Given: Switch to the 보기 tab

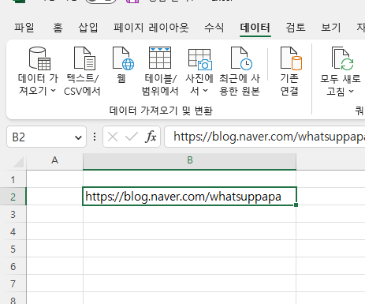Looking at the screenshot, I should click(x=331, y=28).
